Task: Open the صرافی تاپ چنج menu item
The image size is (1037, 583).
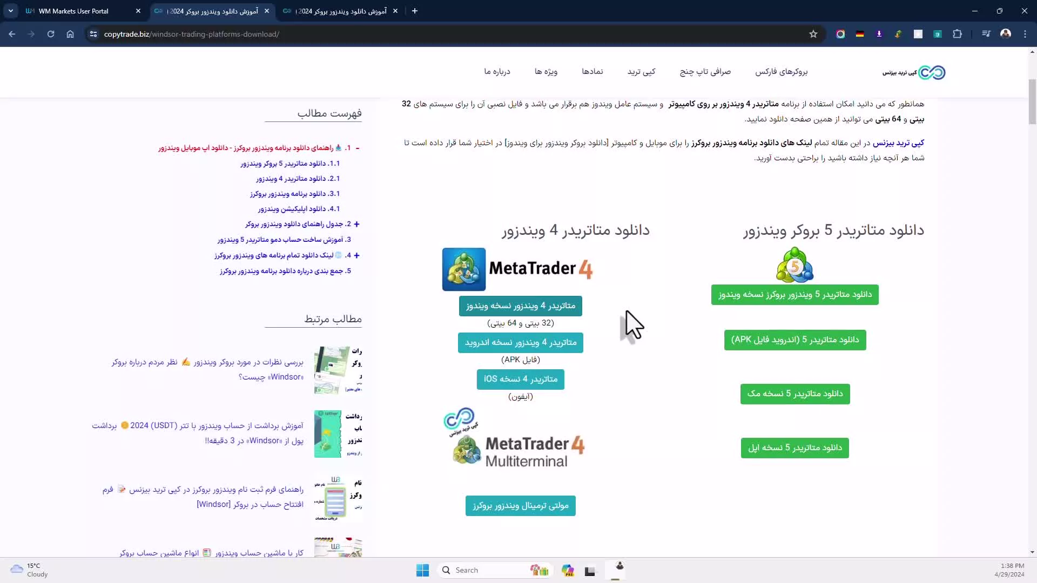Action: 705,71
